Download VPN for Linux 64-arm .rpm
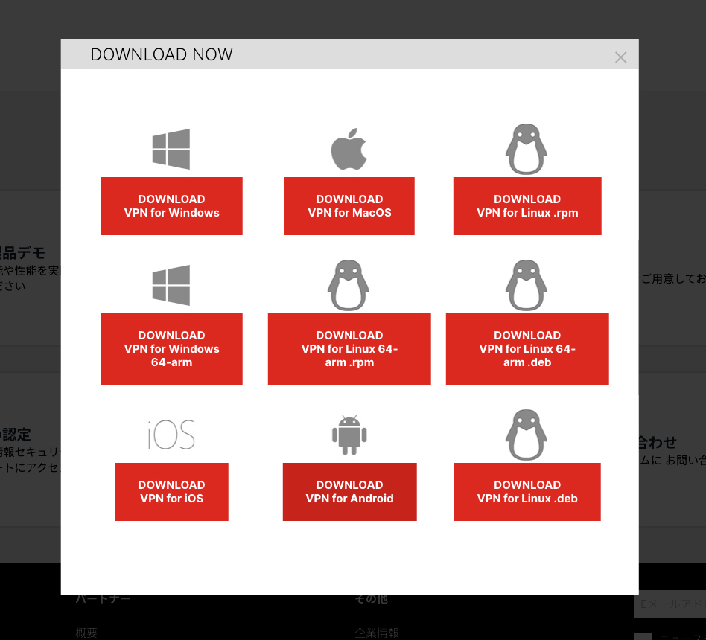This screenshot has height=640, width=706. point(349,349)
